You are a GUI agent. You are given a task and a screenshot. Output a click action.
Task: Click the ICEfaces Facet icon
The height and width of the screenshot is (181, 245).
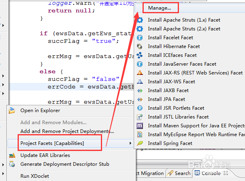click(x=140, y=55)
